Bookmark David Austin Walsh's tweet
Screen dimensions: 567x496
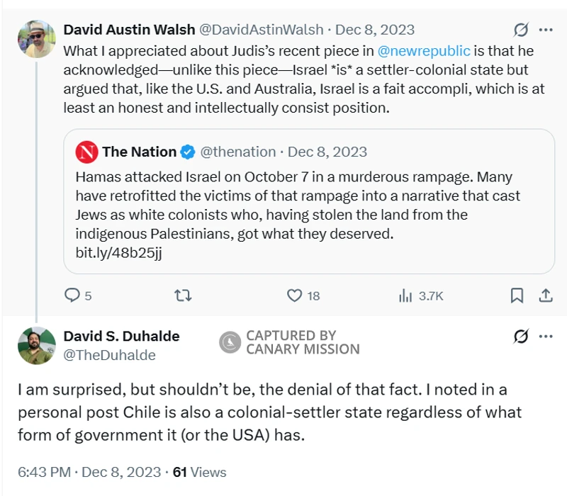click(517, 295)
